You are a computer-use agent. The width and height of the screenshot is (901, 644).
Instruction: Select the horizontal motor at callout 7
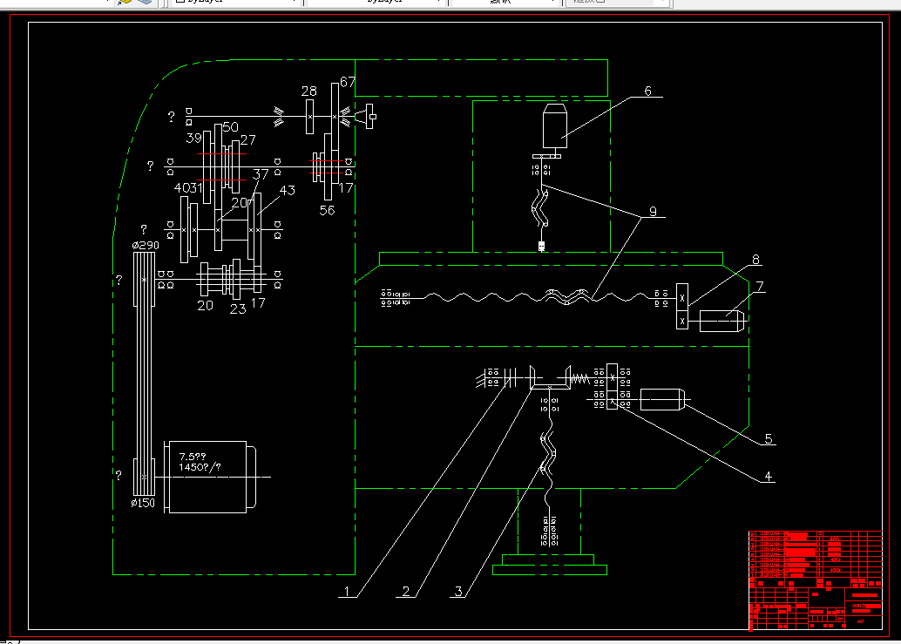point(723,321)
